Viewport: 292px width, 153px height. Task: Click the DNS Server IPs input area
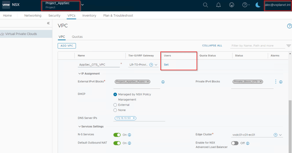[139, 118]
